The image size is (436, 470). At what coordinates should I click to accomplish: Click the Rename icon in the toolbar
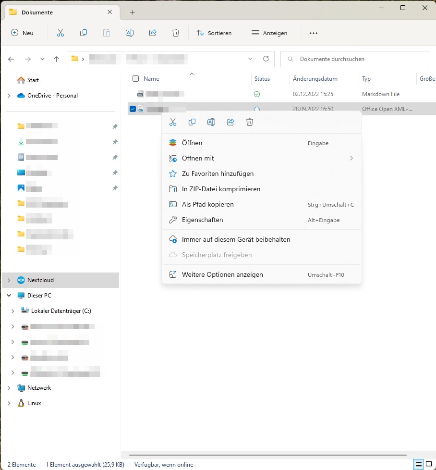[130, 33]
